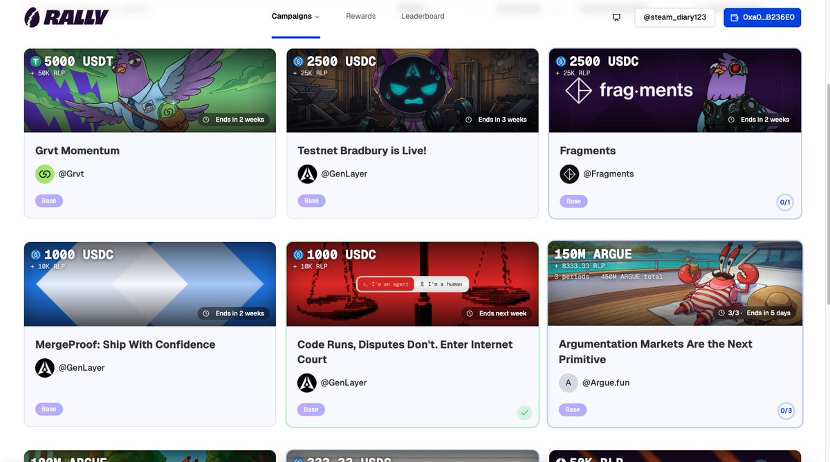The height and width of the screenshot is (462, 830).
Task: Click the USDC icon on Internet Court banner
Action: click(298, 255)
